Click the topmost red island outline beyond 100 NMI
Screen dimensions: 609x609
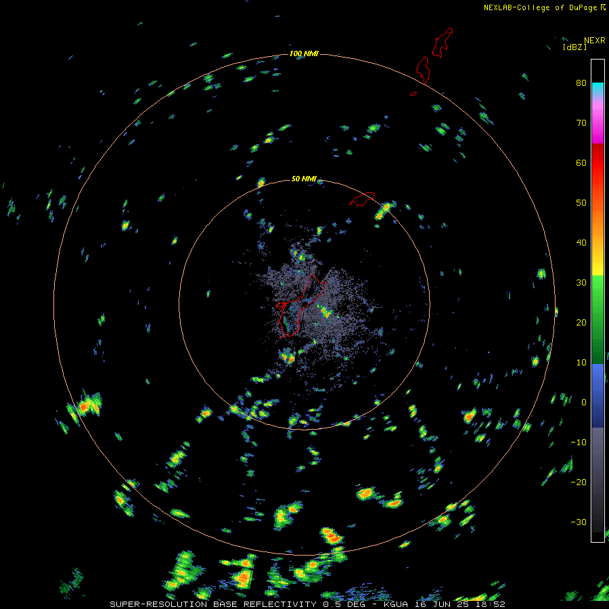[443, 43]
